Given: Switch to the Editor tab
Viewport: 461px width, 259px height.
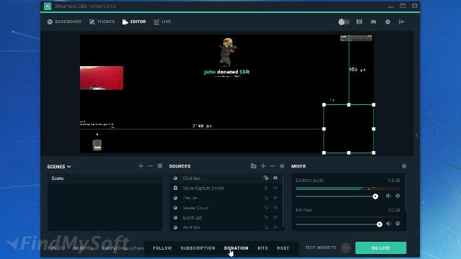Looking at the screenshot, I should 134,22.
